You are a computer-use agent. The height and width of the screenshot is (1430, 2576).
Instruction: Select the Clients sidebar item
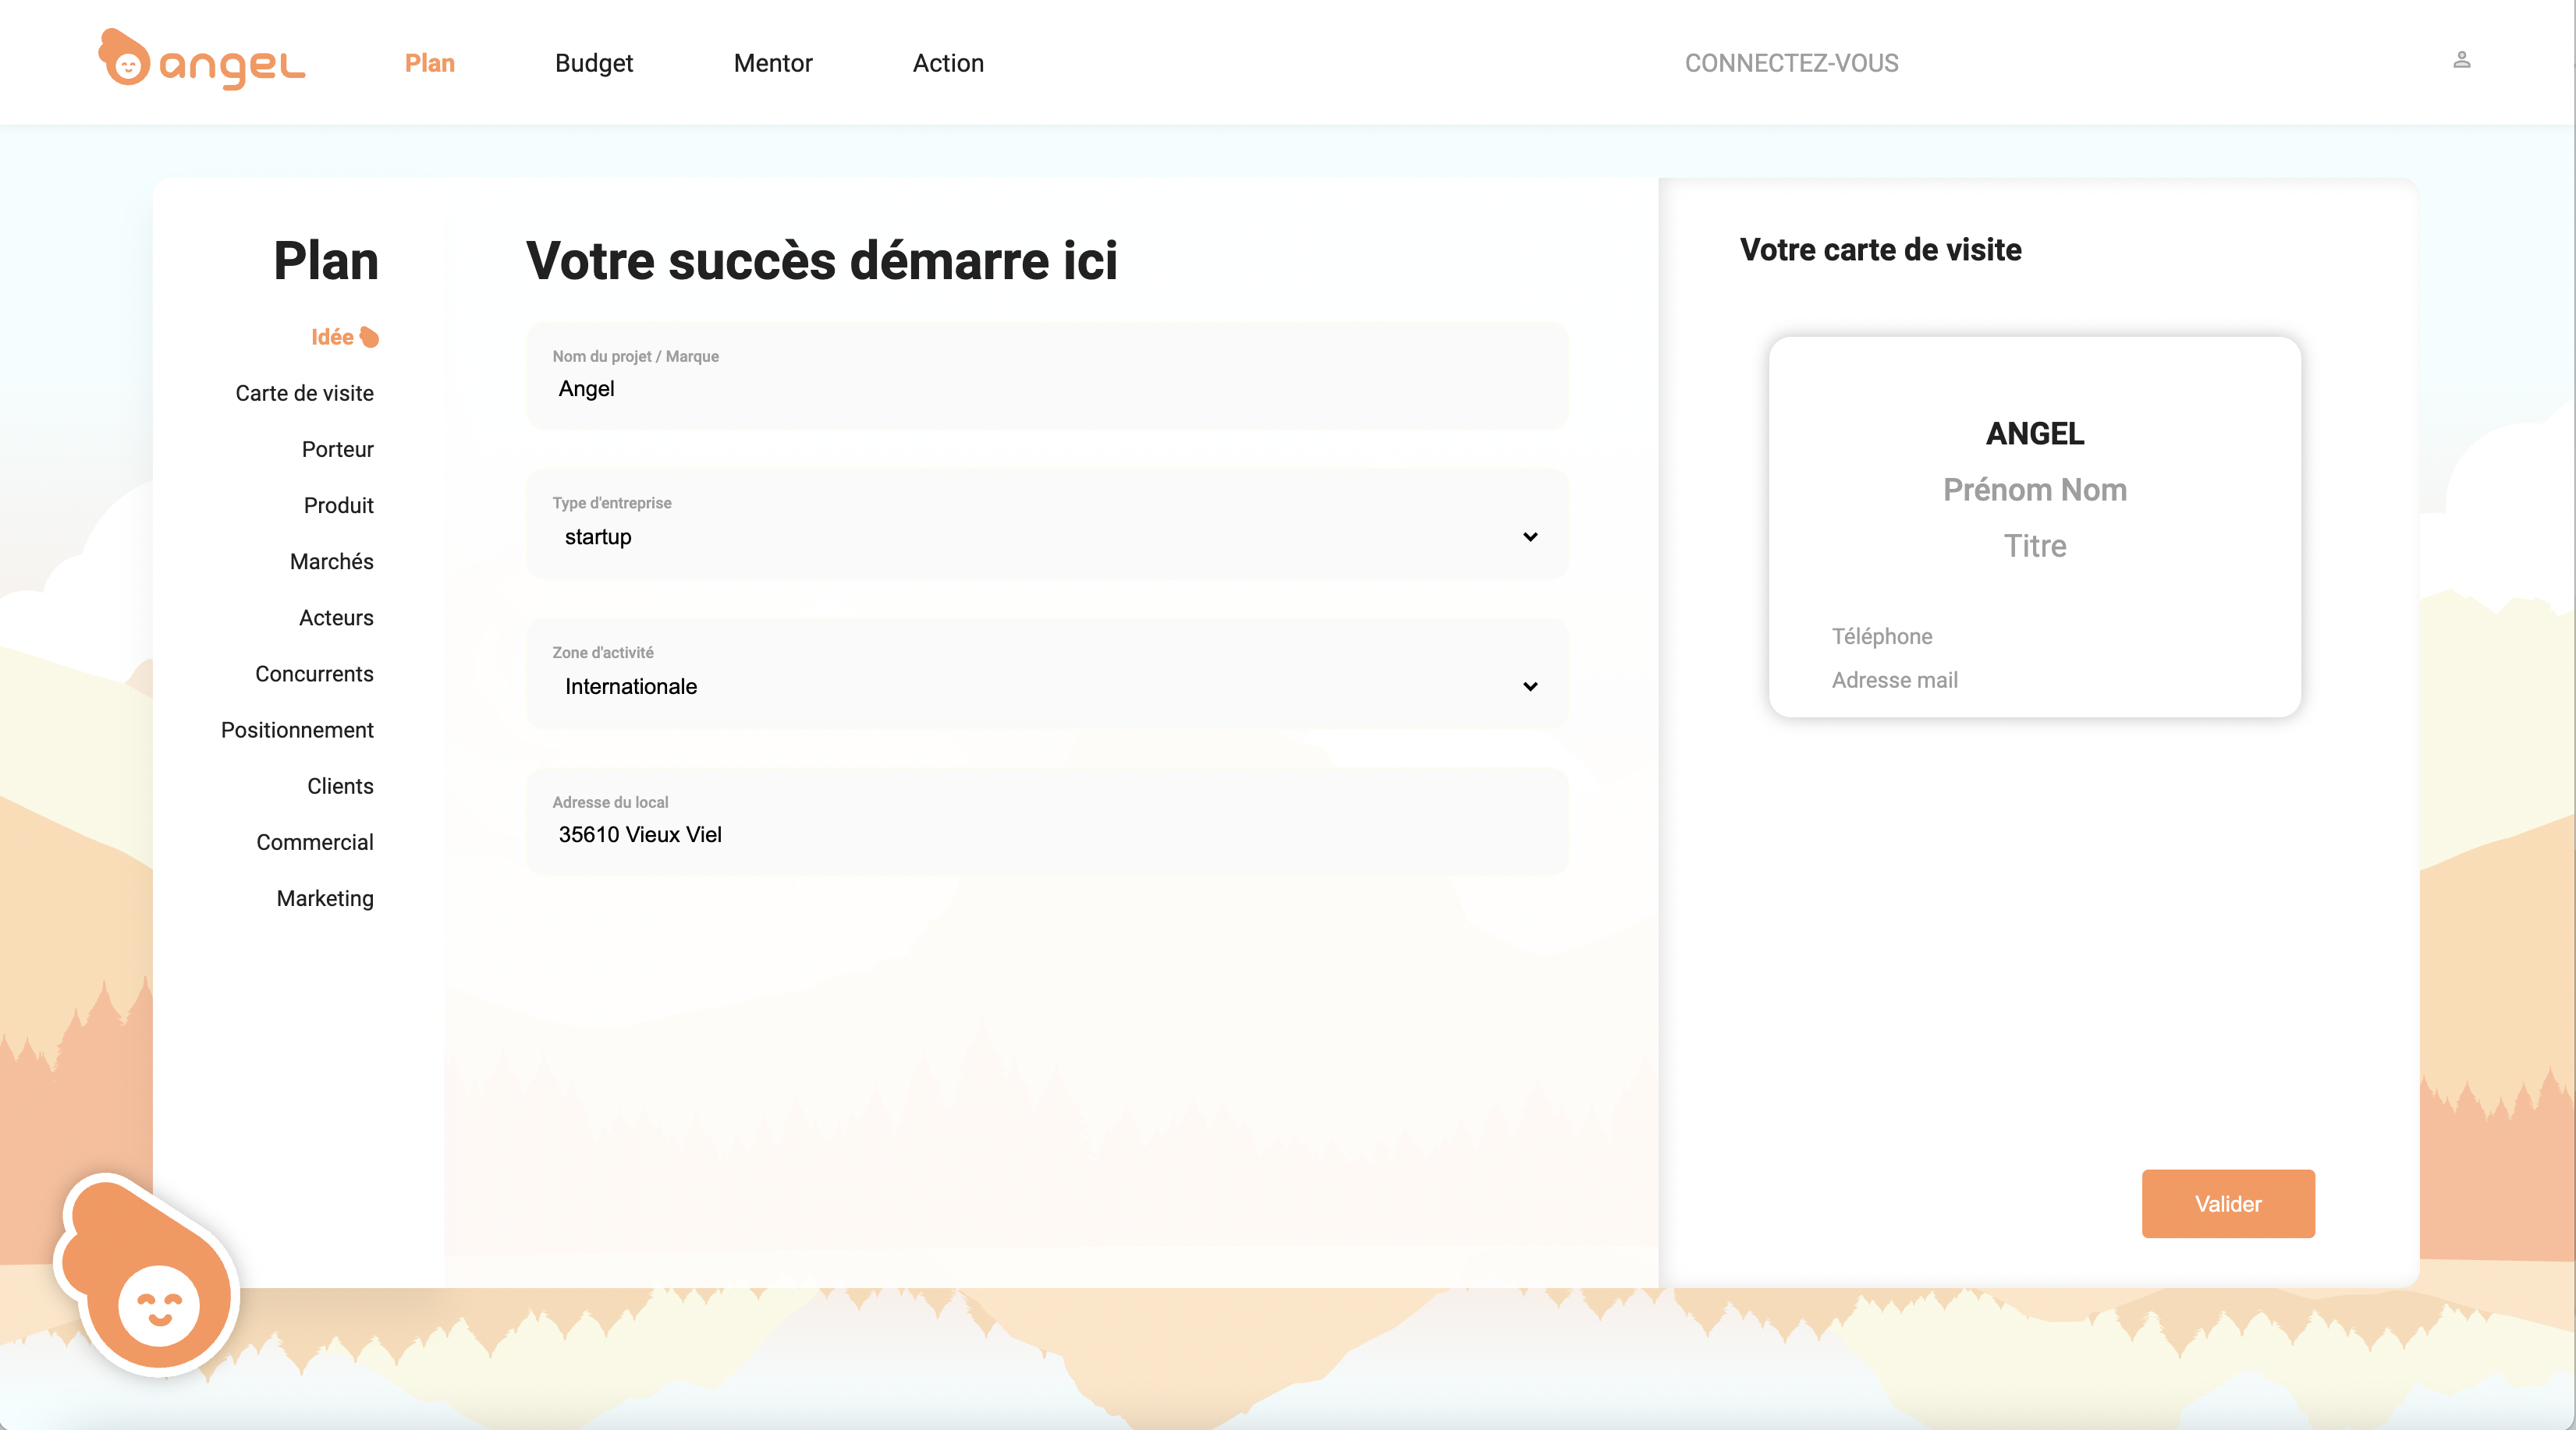pos(340,787)
